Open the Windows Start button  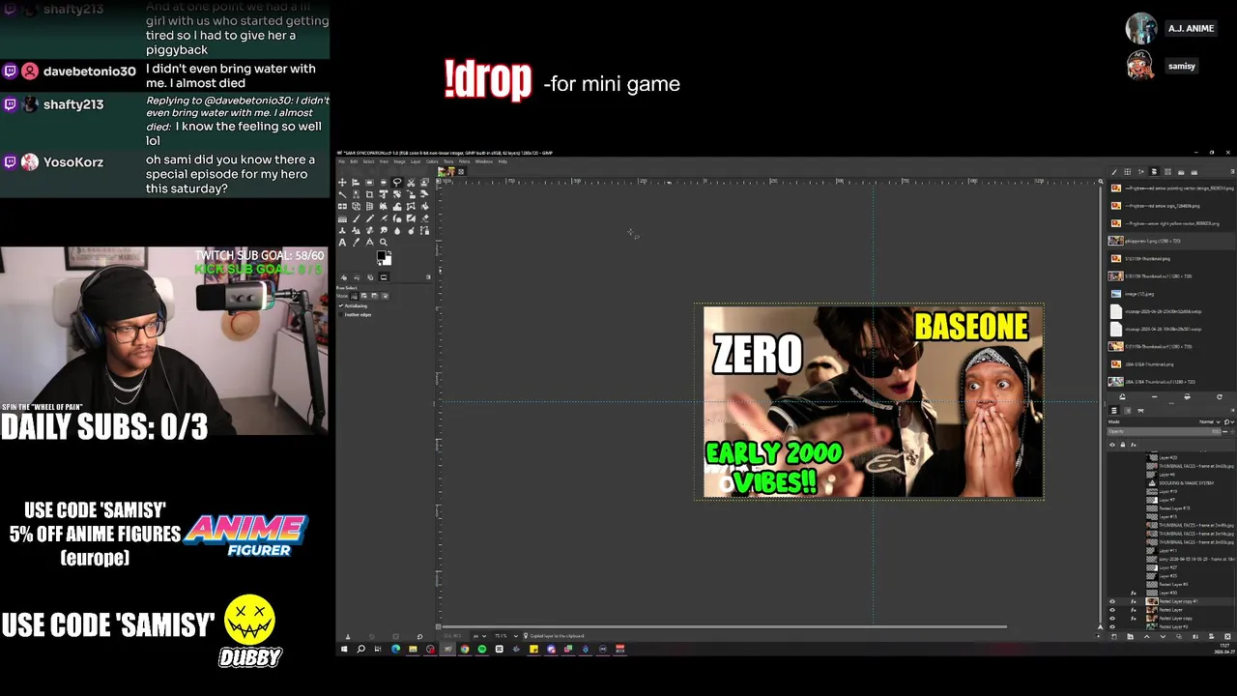(x=344, y=650)
